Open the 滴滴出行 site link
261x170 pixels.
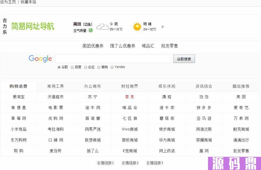click(x=241, y=140)
